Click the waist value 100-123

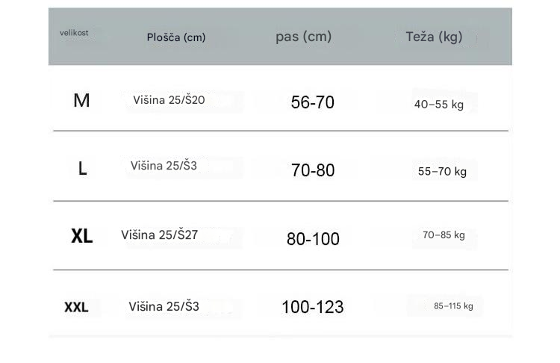pyautogui.click(x=312, y=307)
